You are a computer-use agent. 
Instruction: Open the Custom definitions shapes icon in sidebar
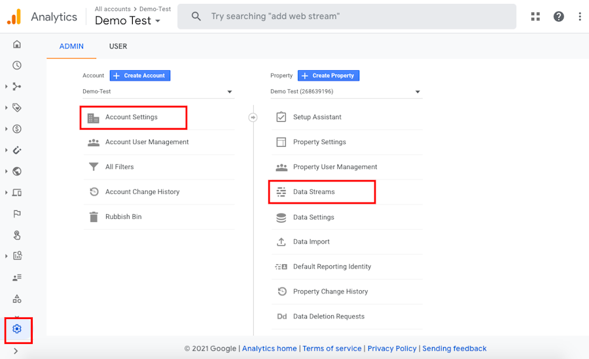(x=17, y=299)
